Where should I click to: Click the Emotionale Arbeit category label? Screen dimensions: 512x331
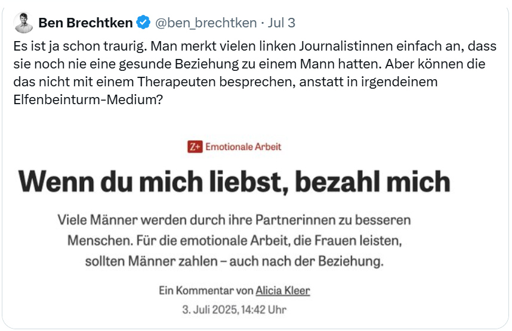[x=243, y=147]
